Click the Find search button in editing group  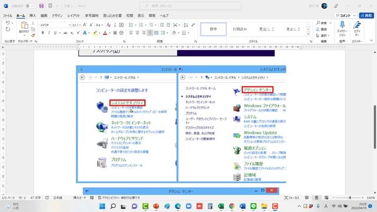(322, 23)
